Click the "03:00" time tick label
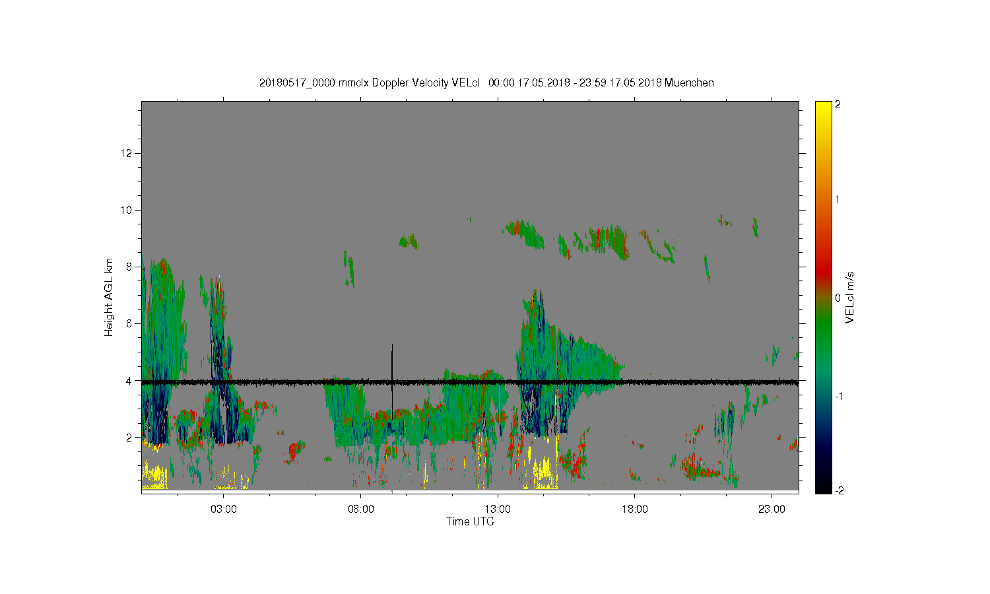 [224, 510]
